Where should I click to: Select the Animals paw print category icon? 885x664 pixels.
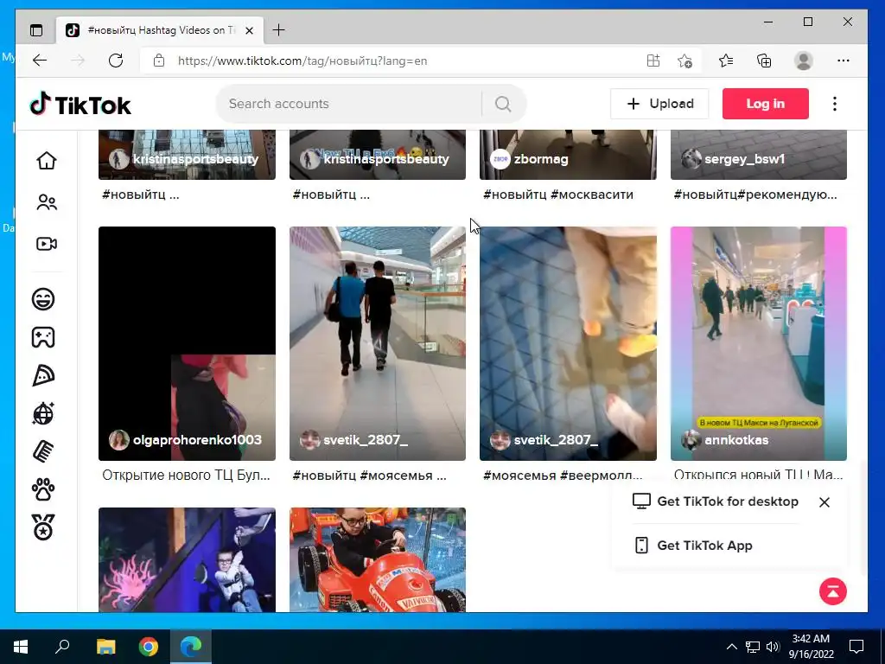(43, 489)
